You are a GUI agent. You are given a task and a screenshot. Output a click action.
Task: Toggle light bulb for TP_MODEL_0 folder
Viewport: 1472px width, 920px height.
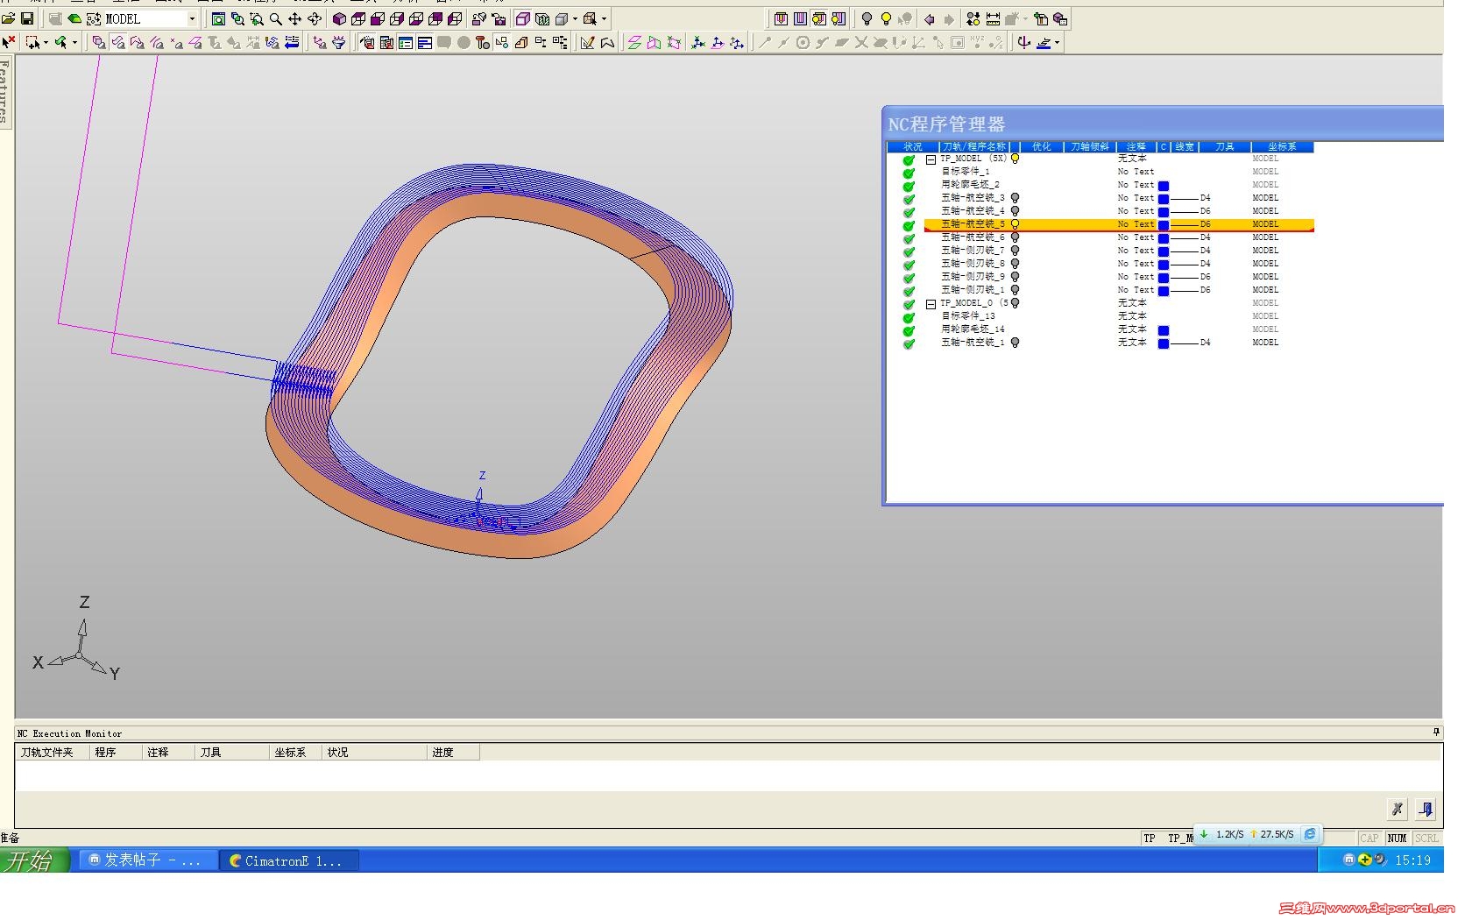(x=1015, y=303)
